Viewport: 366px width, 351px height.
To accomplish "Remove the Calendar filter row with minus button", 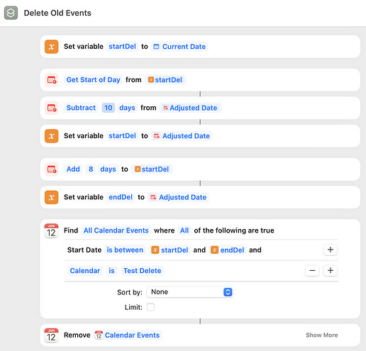I will [x=312, y=271].
